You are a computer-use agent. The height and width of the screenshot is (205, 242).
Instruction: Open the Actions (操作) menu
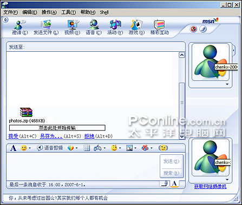click(49, 12)
